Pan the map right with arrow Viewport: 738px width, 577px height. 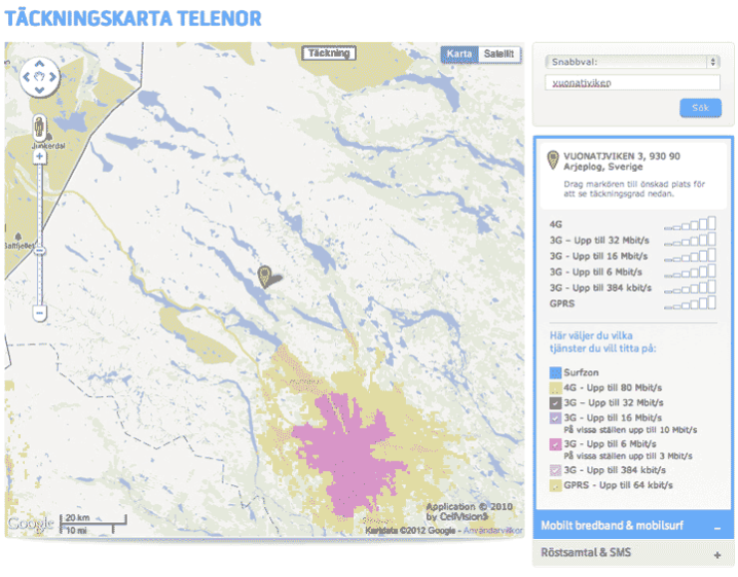(52, 77)
